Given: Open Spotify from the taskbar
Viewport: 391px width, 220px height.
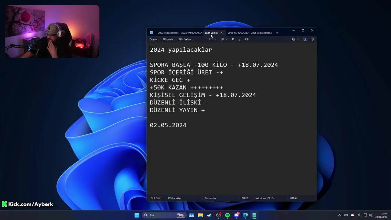Looking at the screenshot, I should pyautogui.click(x=227, y=215).
